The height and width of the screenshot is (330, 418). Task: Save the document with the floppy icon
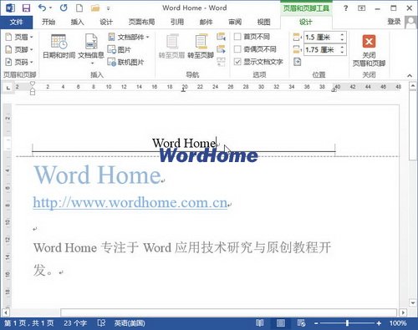26,8
